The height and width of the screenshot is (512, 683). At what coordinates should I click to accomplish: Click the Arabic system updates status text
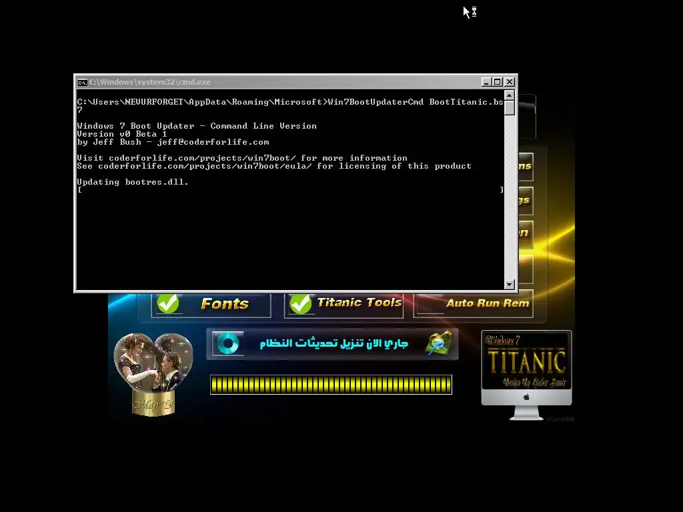tap(333, 343)
